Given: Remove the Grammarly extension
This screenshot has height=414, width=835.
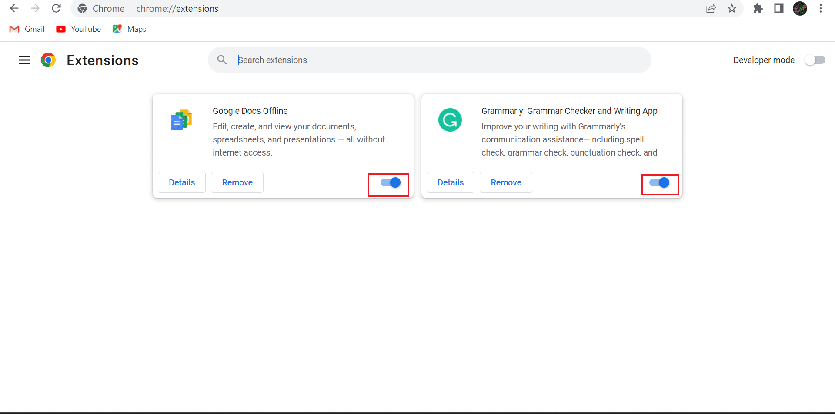Looking at the screenshot, I should (506, 182).
